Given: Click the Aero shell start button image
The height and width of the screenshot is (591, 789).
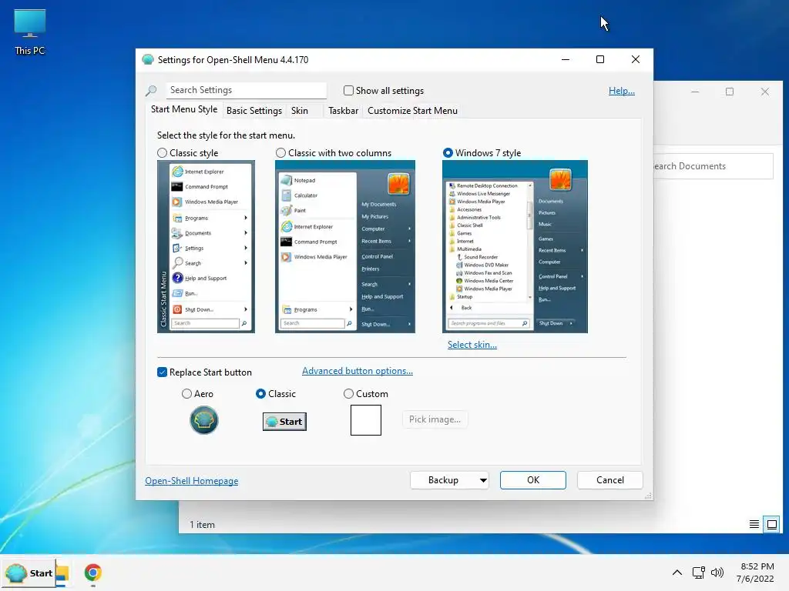Looking at the screenshot, I should 203,420.
